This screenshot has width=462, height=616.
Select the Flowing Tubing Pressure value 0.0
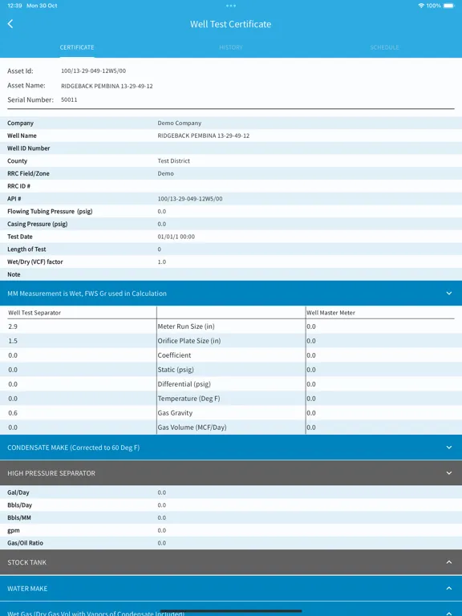(162, 212)
